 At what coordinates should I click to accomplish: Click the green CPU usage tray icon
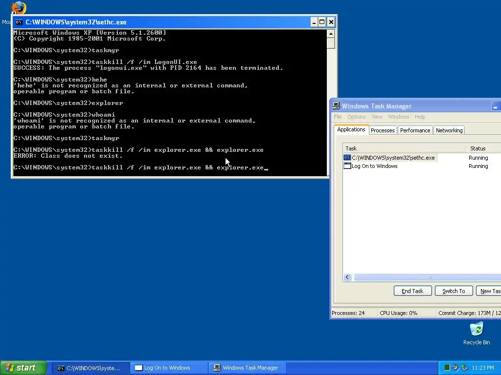[447, 368]
